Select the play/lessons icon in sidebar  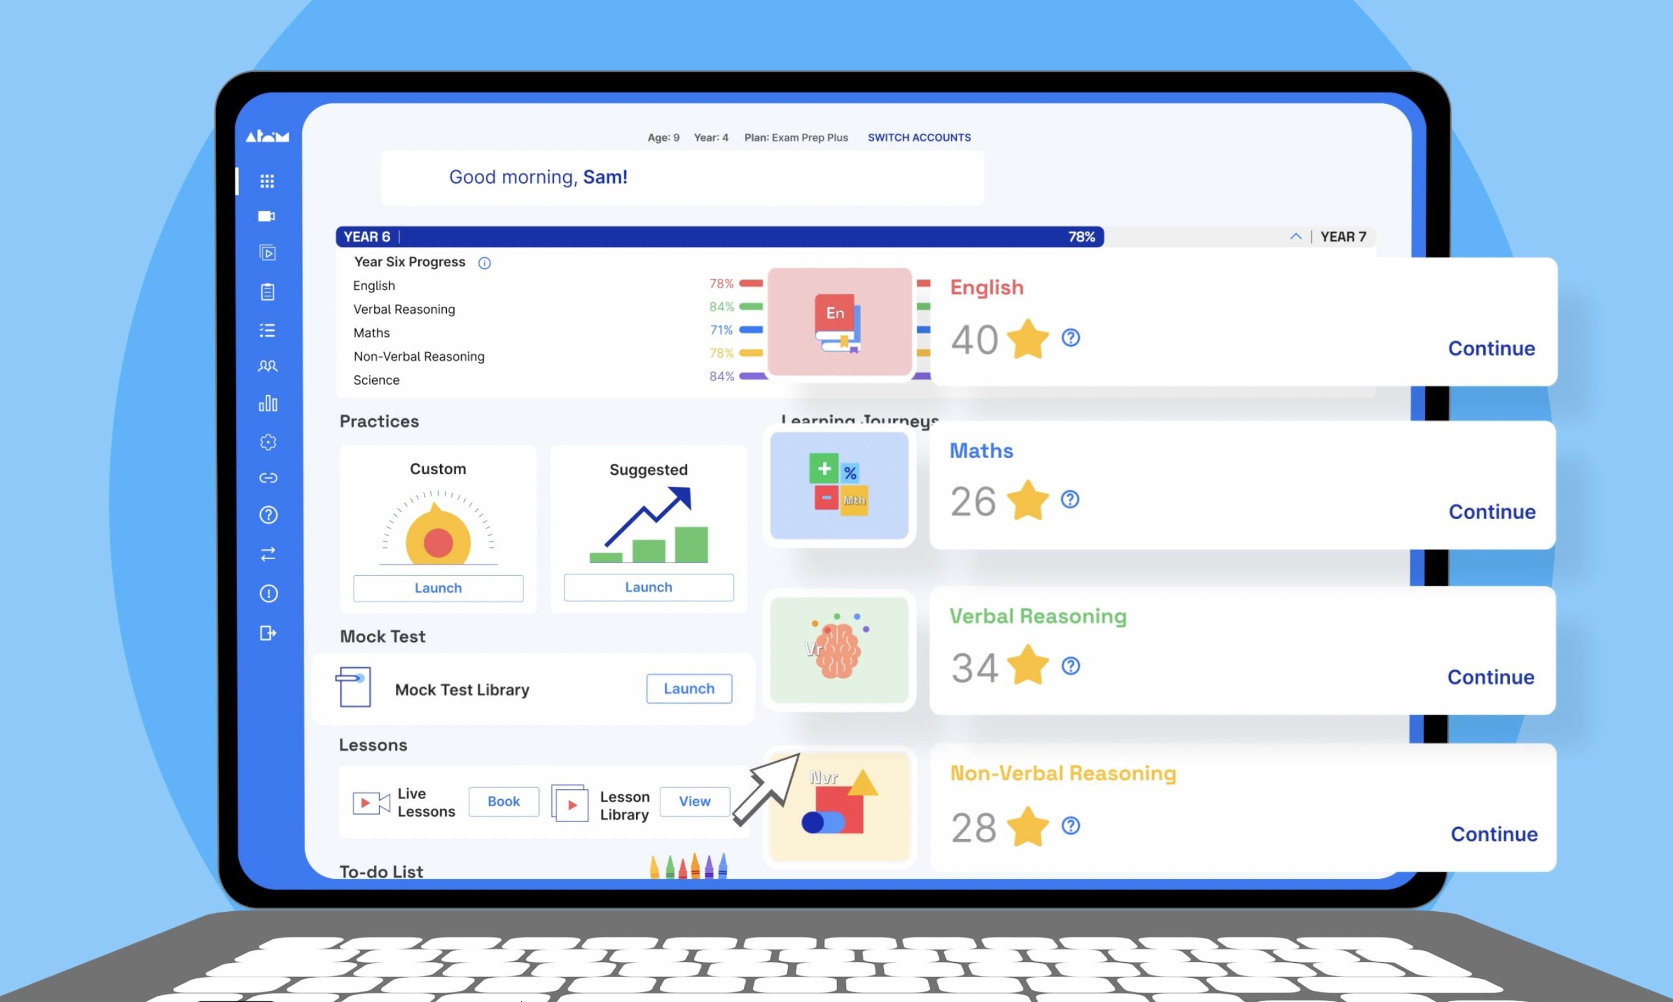click(266, 253)
